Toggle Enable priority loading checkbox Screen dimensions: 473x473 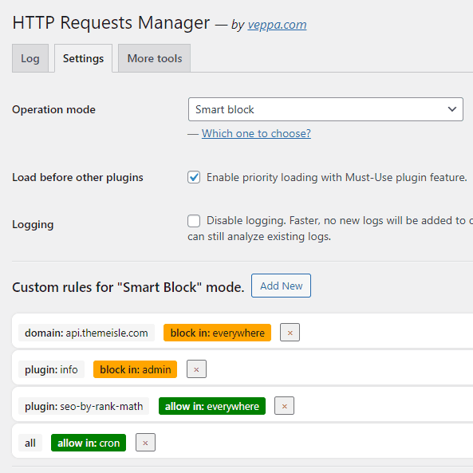pyautogui.click(x=194, y=177)
